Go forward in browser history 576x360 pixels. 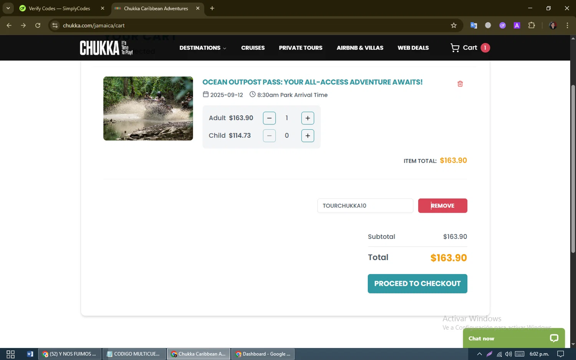point(23,25)
